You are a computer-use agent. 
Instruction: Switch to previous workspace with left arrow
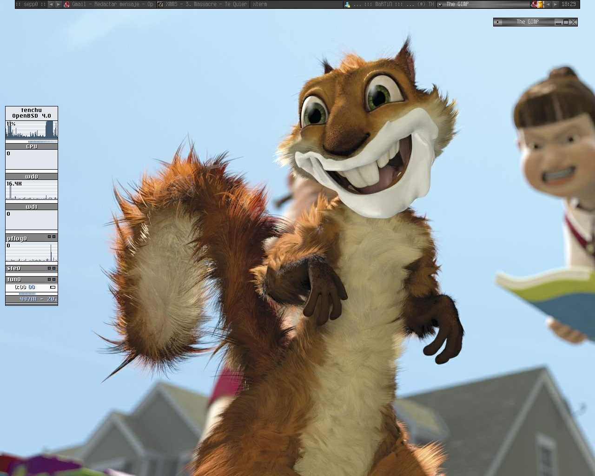(x=51, y=4)
